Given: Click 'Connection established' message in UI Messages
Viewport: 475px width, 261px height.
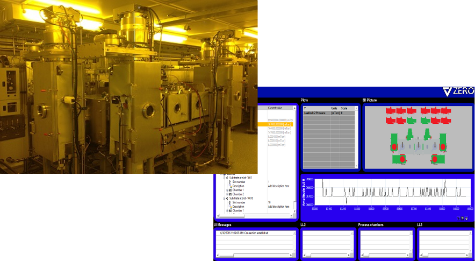Looking at the screenshot, I should point(258,233).
